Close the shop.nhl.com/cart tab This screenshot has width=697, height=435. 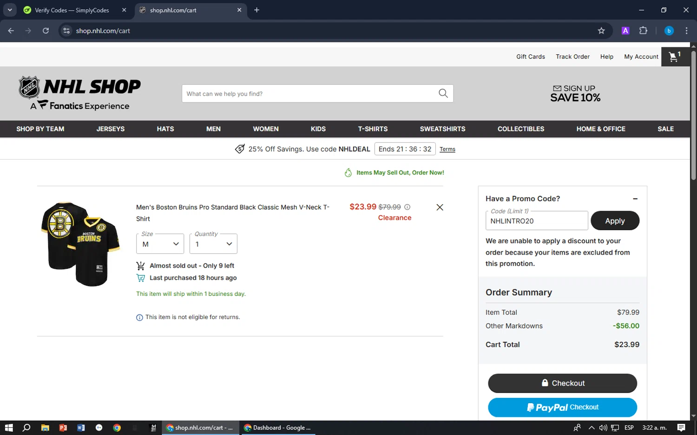pyautogui.click(x=239, y=10)
